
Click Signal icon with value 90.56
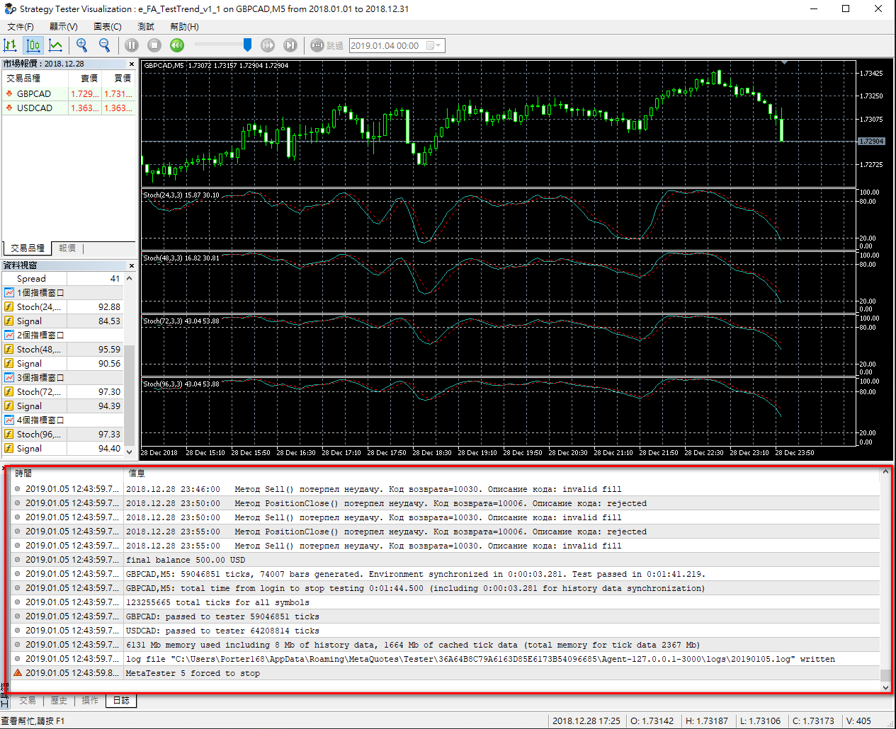tap(9, 363)
